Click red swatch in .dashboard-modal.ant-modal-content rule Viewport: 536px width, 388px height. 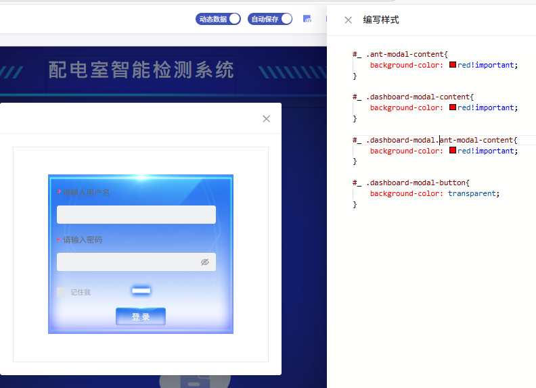click(453, 150)
